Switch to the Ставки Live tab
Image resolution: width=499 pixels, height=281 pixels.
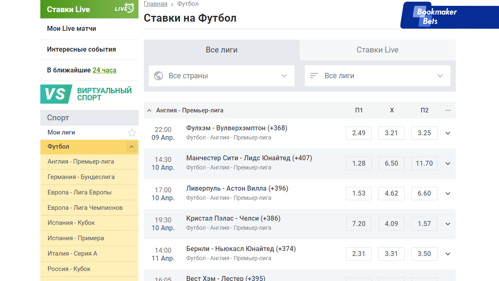coord(377,50)
